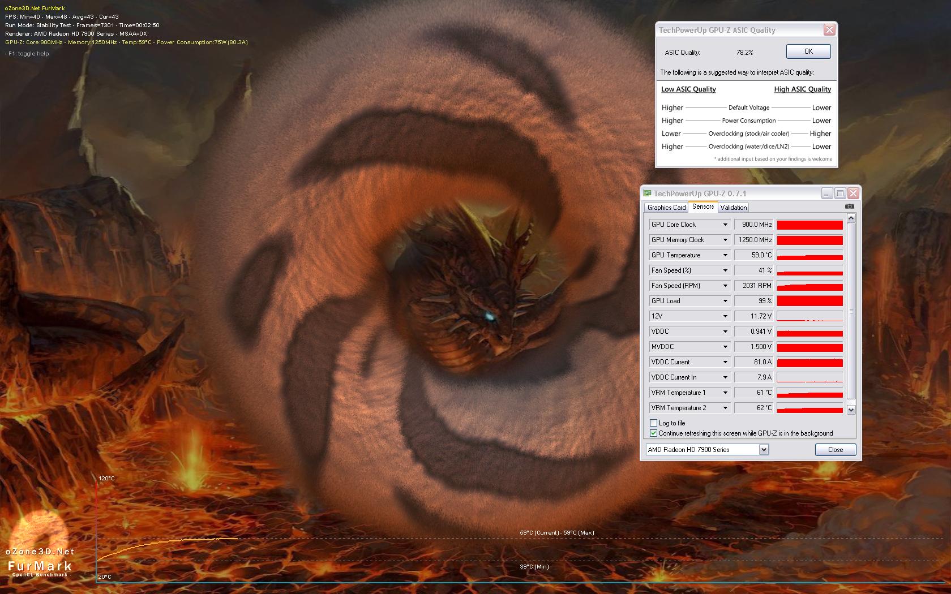Click the 0.941 V VDDC reading
951x594 pixels.
pyautogui.click(x=753, y=332)
